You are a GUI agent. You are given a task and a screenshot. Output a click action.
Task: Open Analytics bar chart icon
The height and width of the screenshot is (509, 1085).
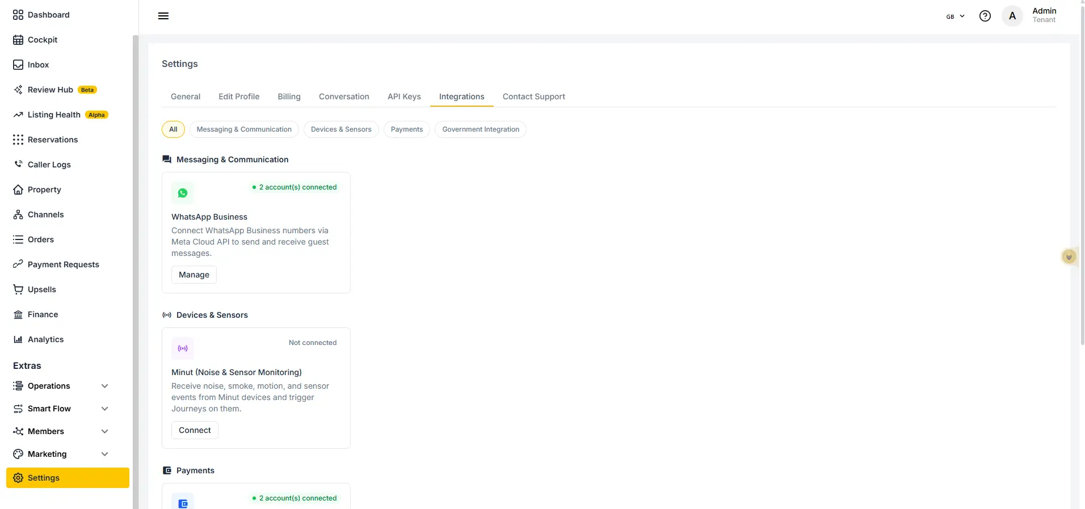pos(18,339)
